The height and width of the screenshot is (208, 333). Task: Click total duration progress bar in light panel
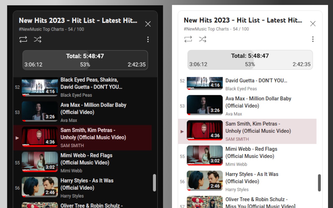pos(250,60)
